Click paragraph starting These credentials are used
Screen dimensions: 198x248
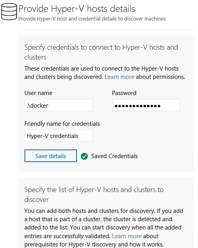coord(105,73)
